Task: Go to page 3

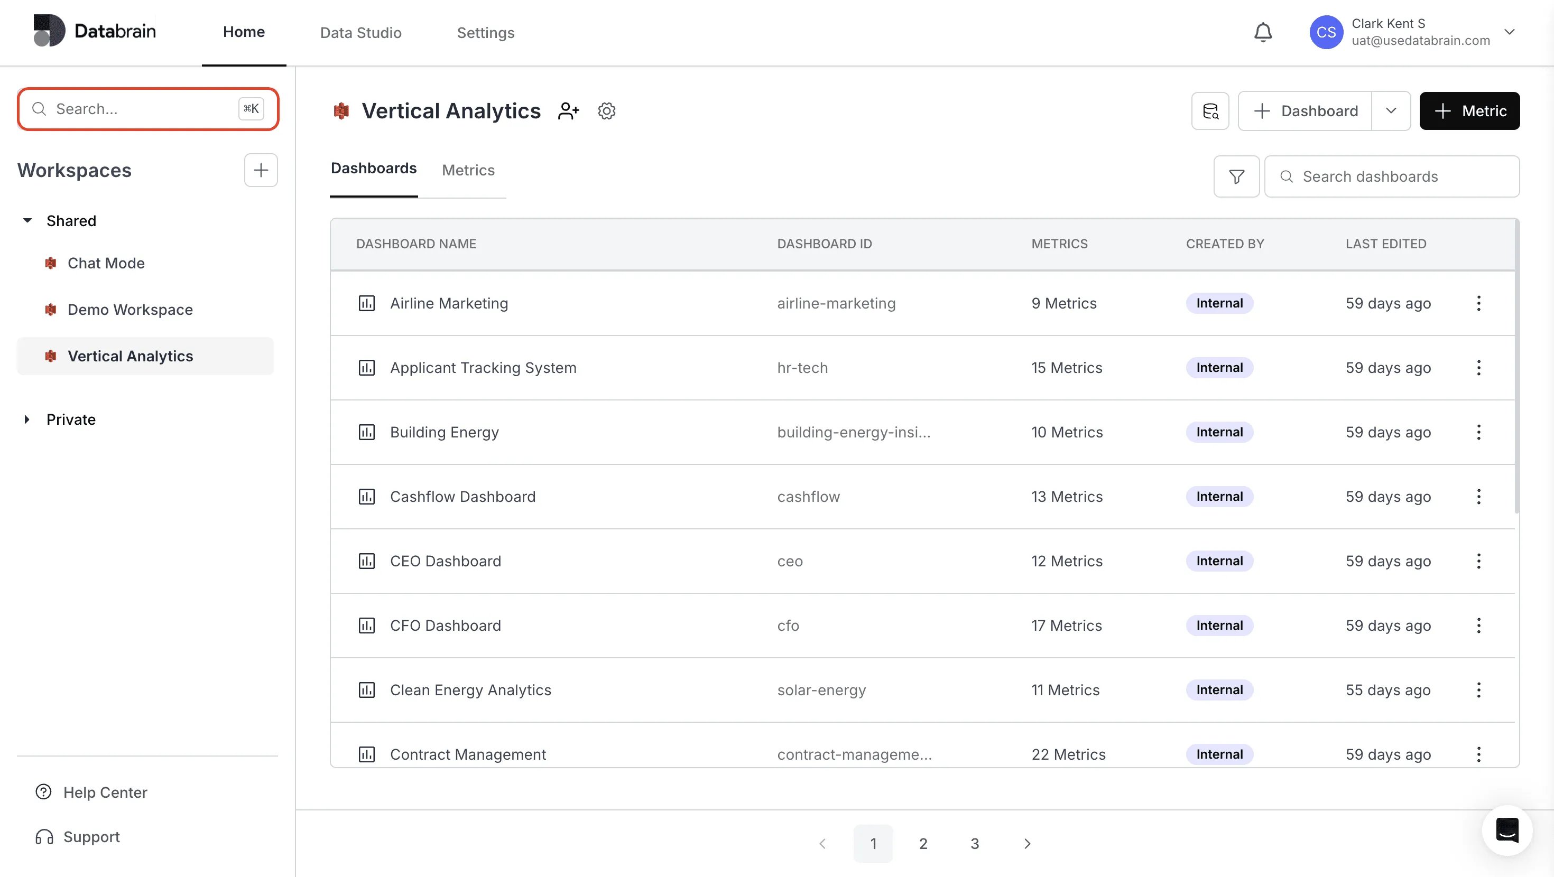Action: [x=974, y=844]
